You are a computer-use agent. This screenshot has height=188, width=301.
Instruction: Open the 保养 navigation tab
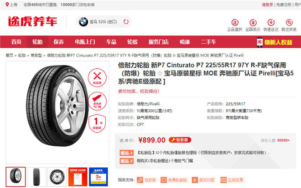pos(58,42)
